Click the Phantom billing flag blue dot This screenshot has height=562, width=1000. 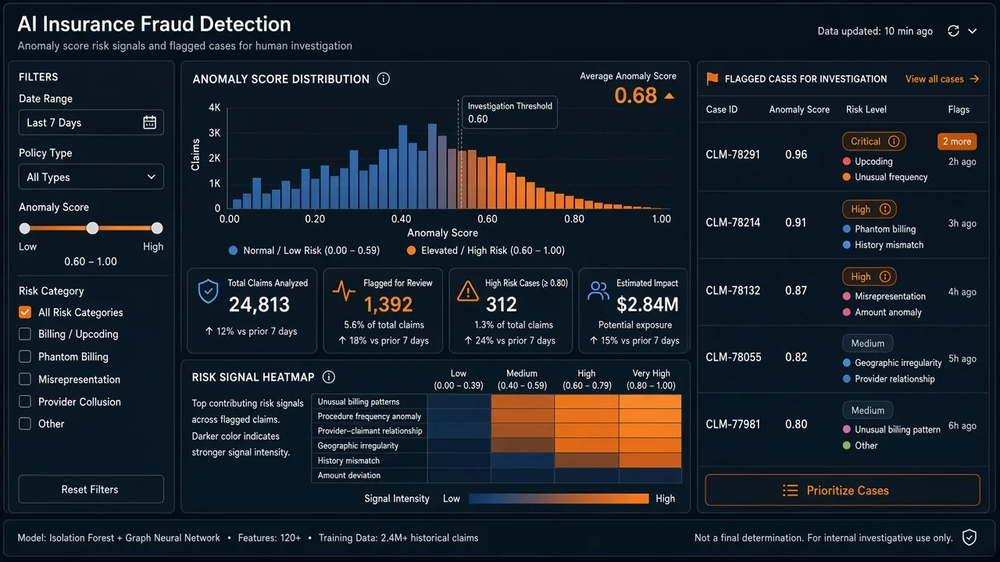coord(847,229)
